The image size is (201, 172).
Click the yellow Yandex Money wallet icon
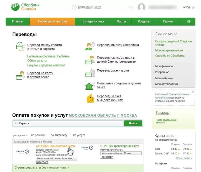click(x=90, y=98)
